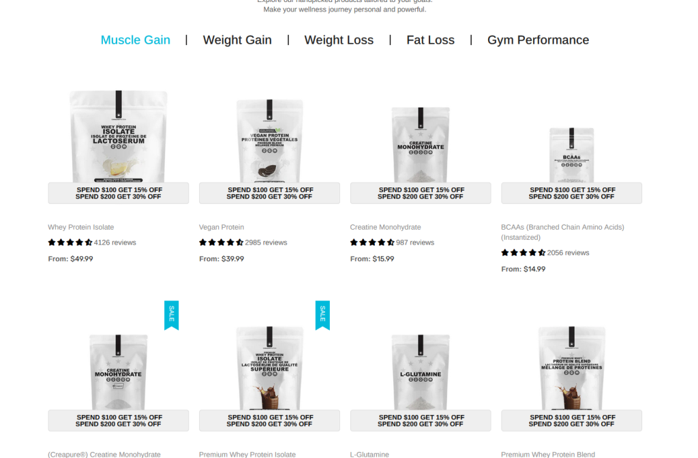Open the Vegan Protein bag image
Image resolution: width=698 pixels, height=458 pixels.
269,140
